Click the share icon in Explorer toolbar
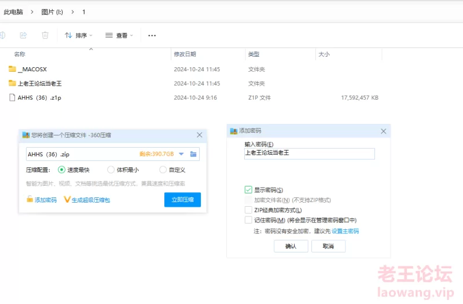 (x=23, y=35)
